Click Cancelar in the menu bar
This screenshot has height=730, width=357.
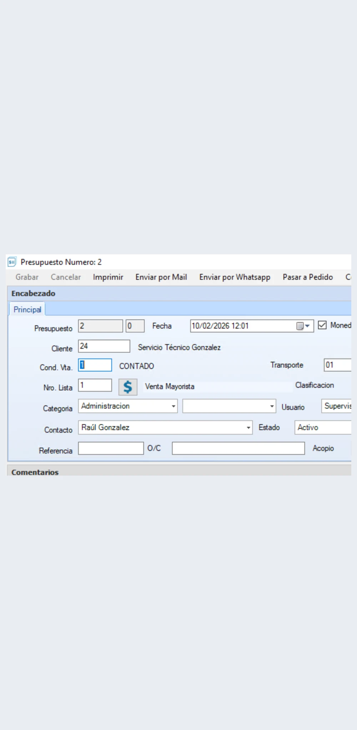tap(66, 277)
